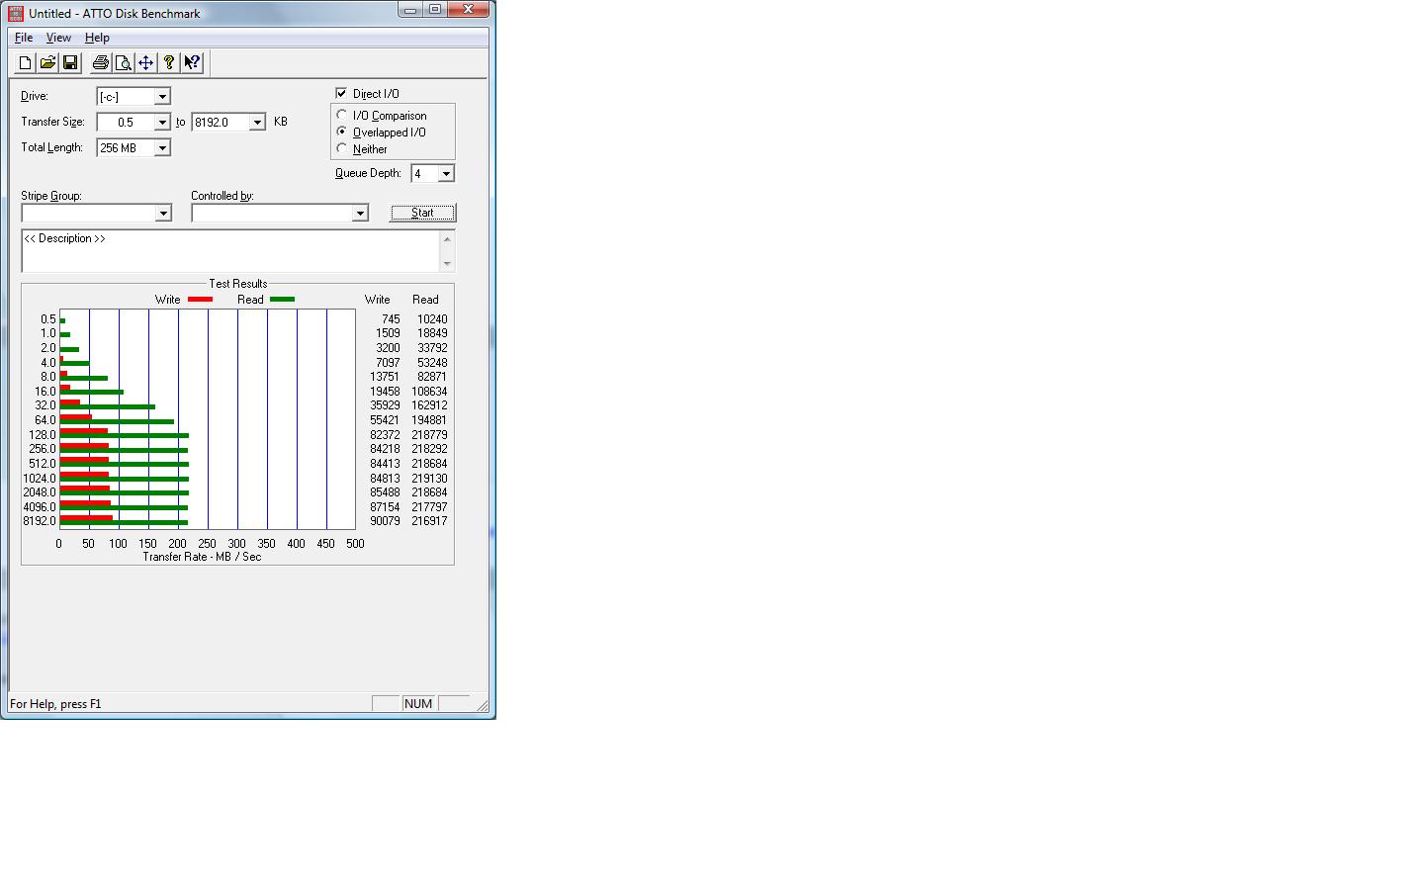Click the write value 19458
The height and width of the screenshot is (890, 1424).
click(385, 392)
